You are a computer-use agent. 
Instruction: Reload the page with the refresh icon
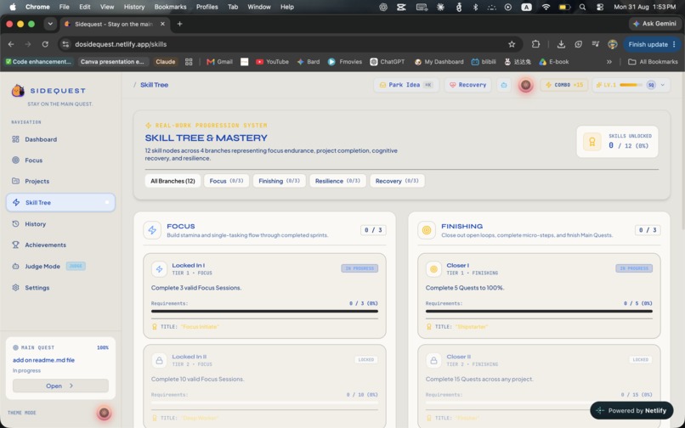pyautogui.click(x=45, y=44)
